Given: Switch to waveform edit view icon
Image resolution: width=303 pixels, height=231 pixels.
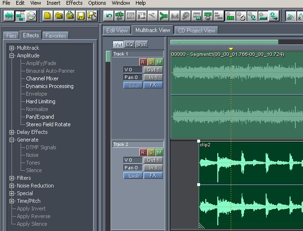Looking at the screenshot, I should point(9,16).
